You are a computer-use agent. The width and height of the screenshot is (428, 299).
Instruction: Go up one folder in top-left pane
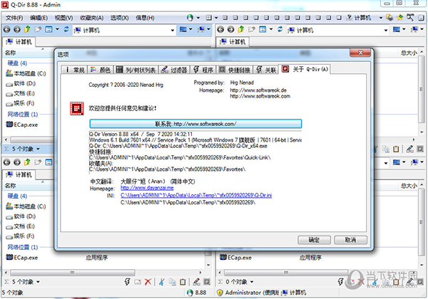pyautogui.click(x=27, y=29)
